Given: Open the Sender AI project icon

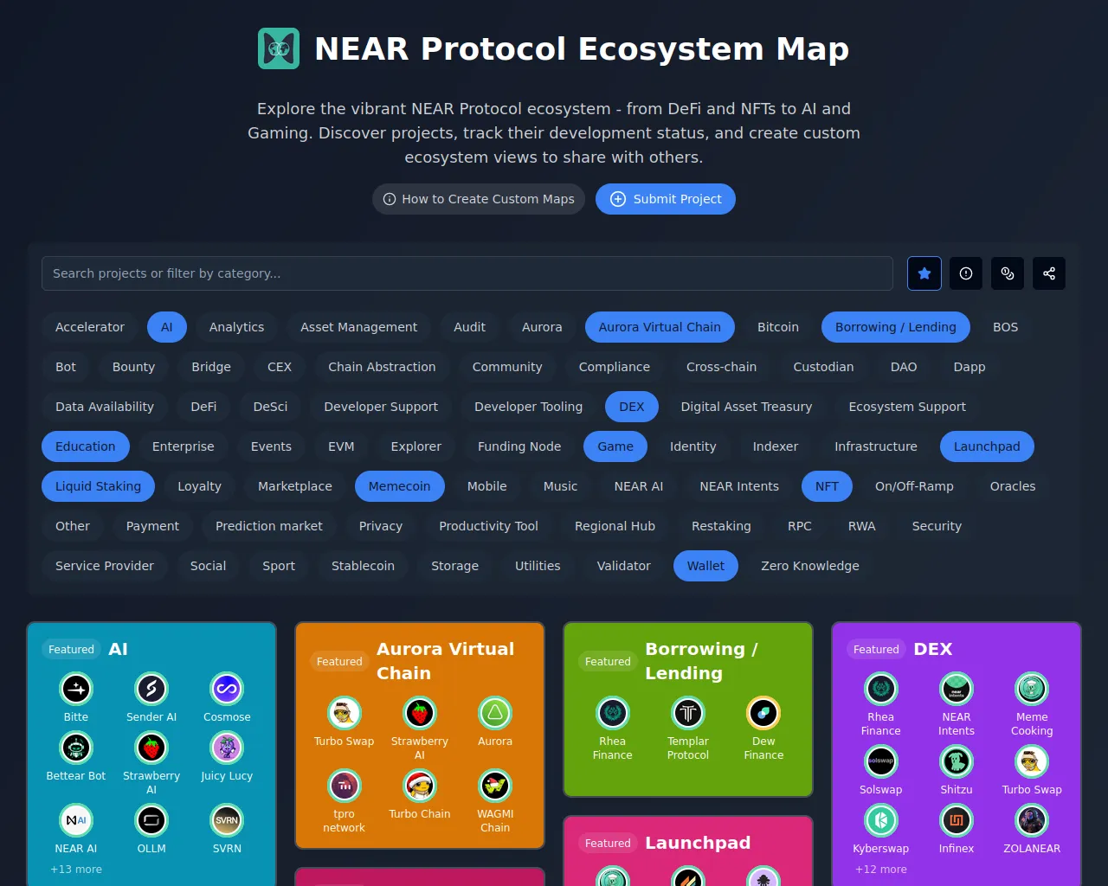Looking at the screenshot, I should coord(151,689).
